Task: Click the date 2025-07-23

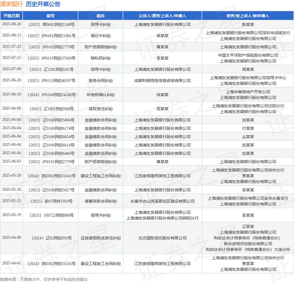Action: [x=11, y=46]
